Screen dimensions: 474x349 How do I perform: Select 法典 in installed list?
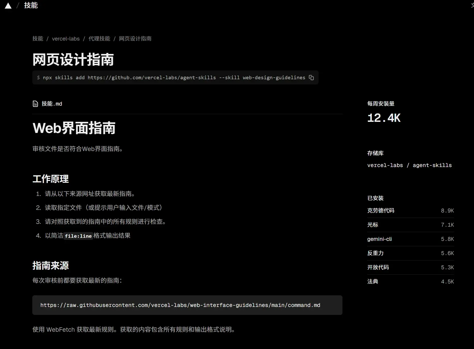[x=373, y=282]
